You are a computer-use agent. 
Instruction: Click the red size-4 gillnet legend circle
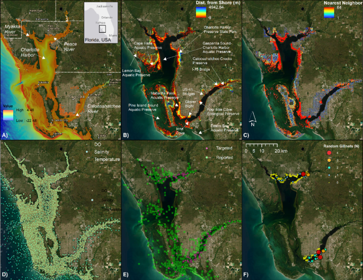tap(329, 153)
